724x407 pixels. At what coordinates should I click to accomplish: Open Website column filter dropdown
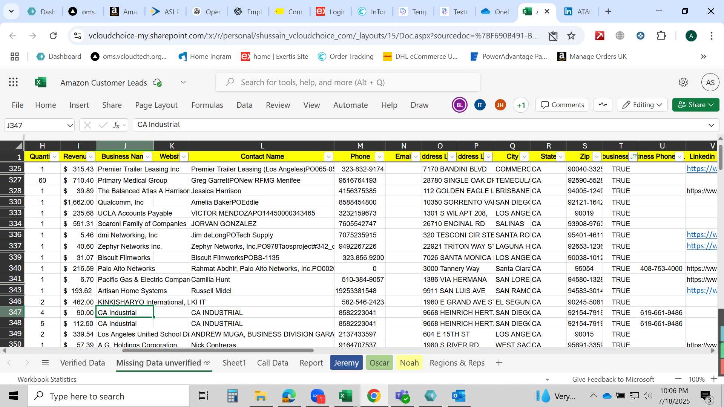(x=184, y=156)
